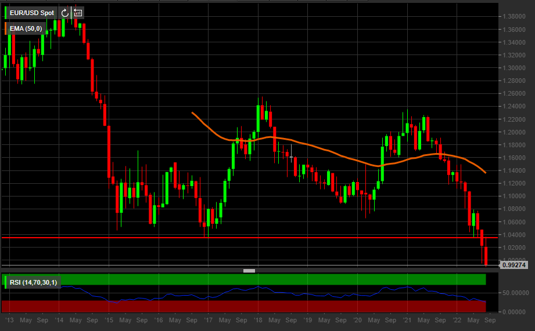The image size is (535, 331).
Task: Click the 50.0000 RSI axis label
Action: pos(516,293)
